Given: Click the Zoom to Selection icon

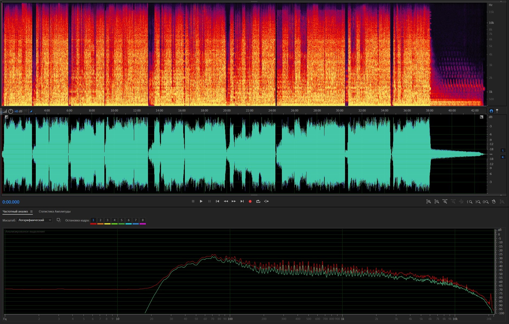Looking at the screenshot, I should [x=486, y=202].
